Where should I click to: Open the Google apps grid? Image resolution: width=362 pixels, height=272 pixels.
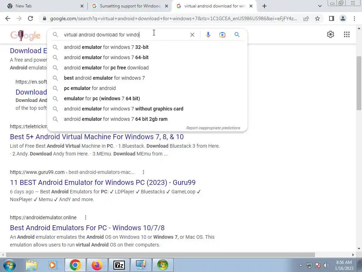coord(346,34)
